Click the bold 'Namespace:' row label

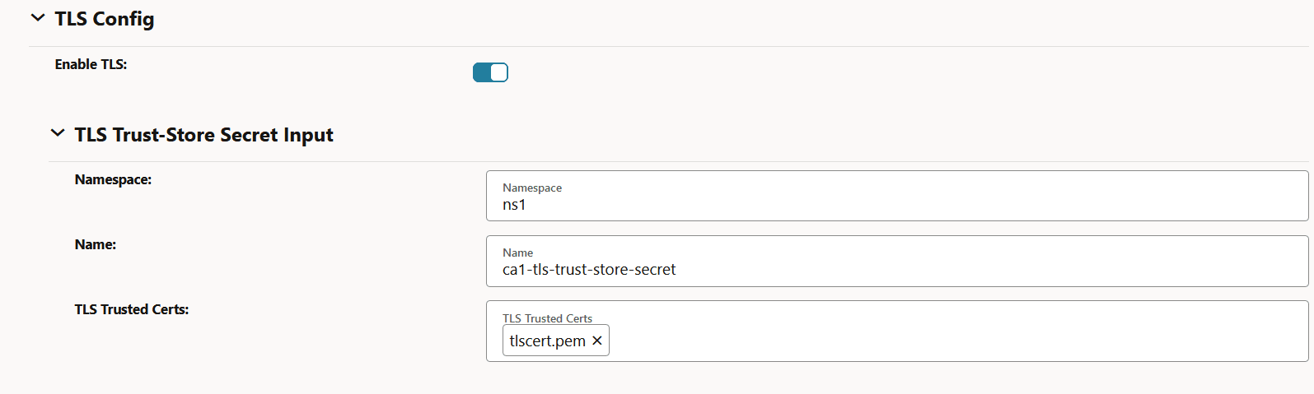(x=113, y=179)
